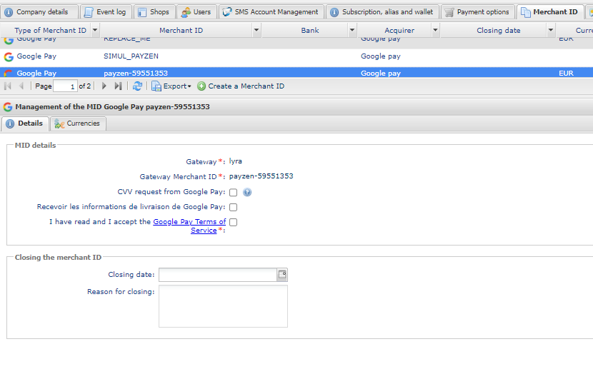Click the Reason for closing textarea

pos(223,306)
